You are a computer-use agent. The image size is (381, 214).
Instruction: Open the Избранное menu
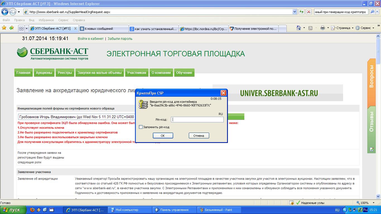coord(46,20)
